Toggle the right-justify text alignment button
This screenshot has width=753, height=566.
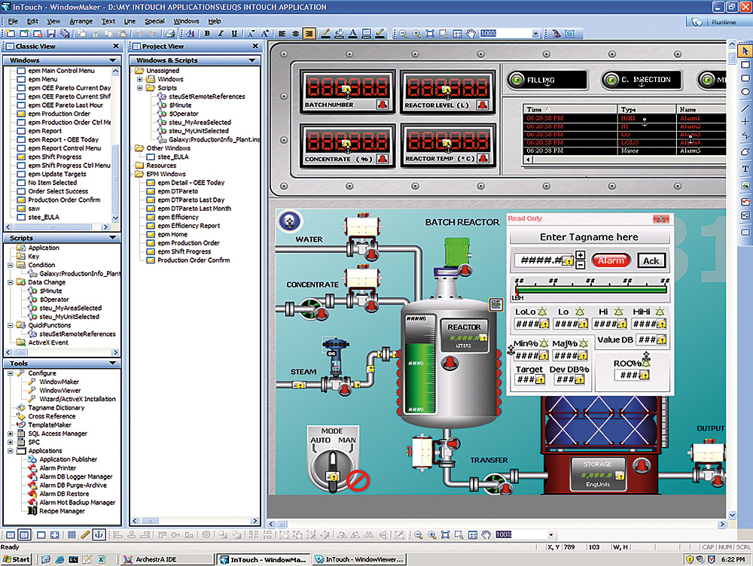coord(309,34)
